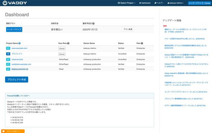The image size is (212, 133).
Task: Click the blue エンタープライズ plan label
Action: 14,29
